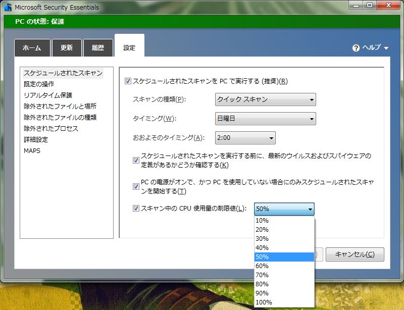Click the キャンセル(C) button
Viewport: 404px width, 310px height.
[355, 254]
